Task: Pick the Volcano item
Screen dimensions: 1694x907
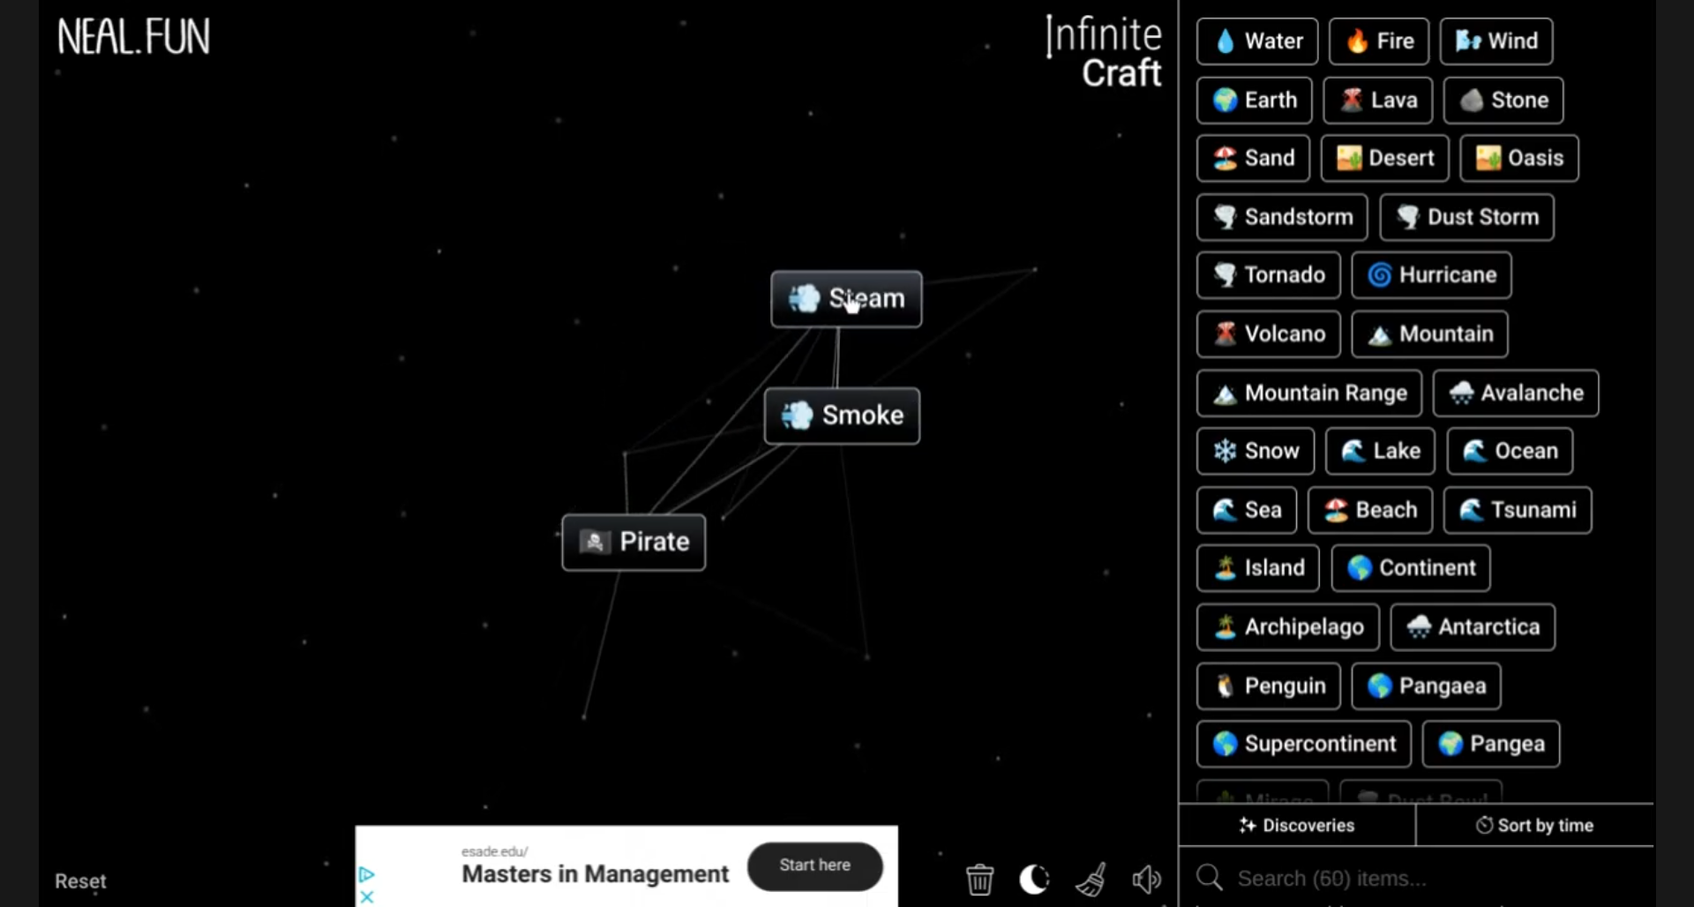Action: (1269, 334)
